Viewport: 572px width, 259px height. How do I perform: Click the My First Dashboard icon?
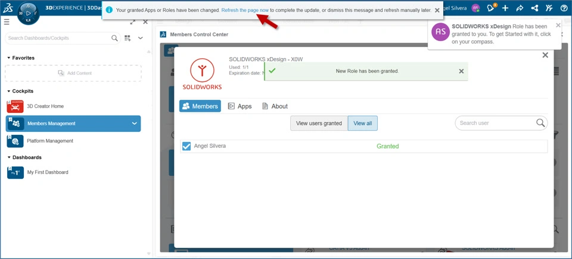click(x=15, y=172)
